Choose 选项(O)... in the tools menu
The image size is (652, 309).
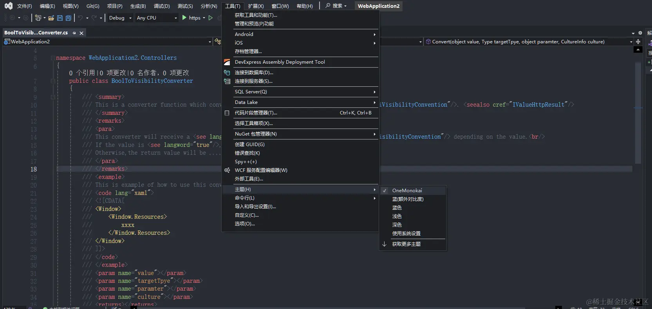[x=300, y=224]
